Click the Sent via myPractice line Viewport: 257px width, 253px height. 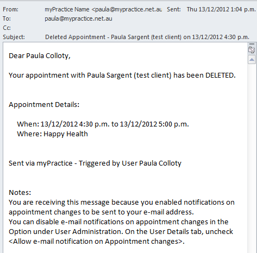pos(95,163)
